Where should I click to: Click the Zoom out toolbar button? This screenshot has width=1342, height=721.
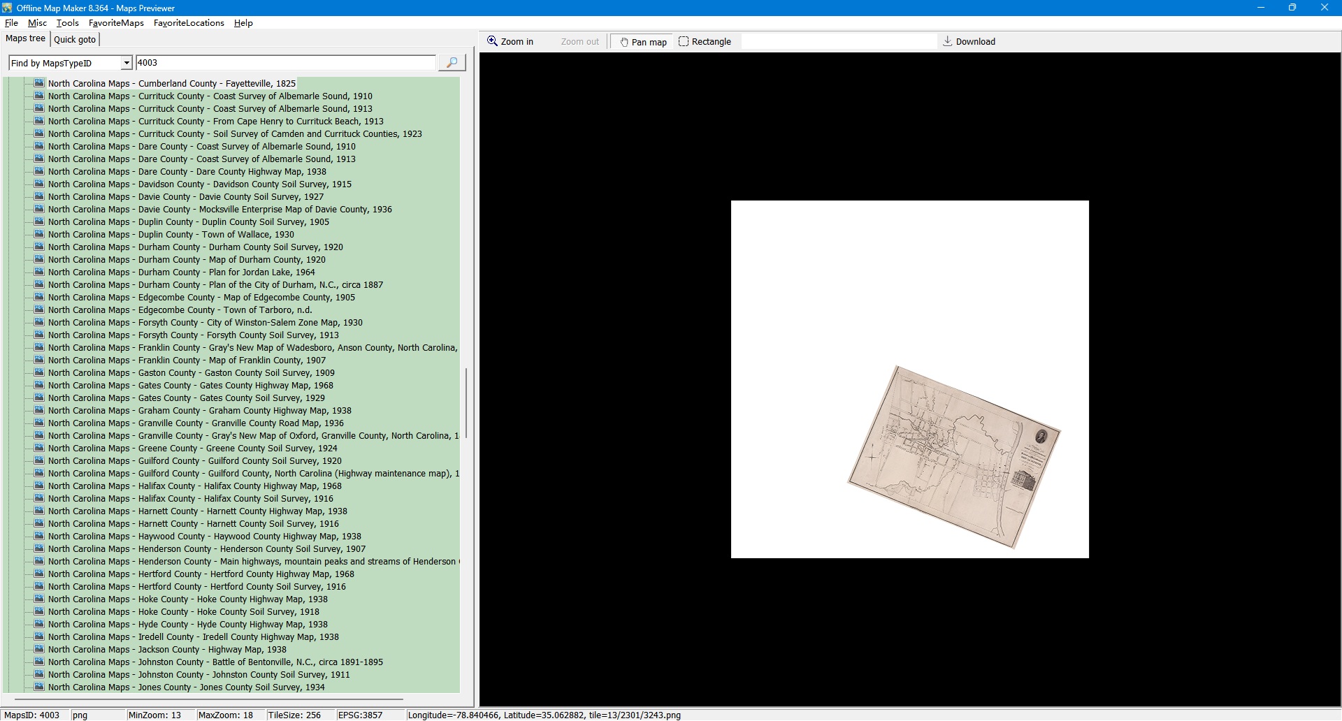point(579,42)
